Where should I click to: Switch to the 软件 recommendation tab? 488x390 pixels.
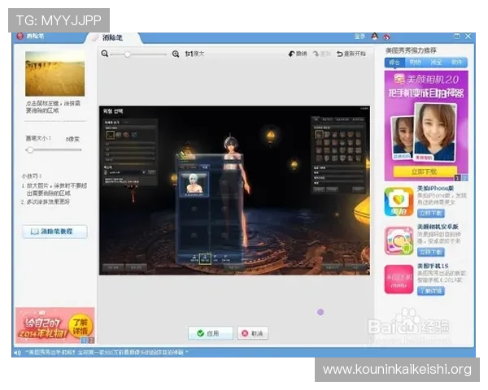456,62
